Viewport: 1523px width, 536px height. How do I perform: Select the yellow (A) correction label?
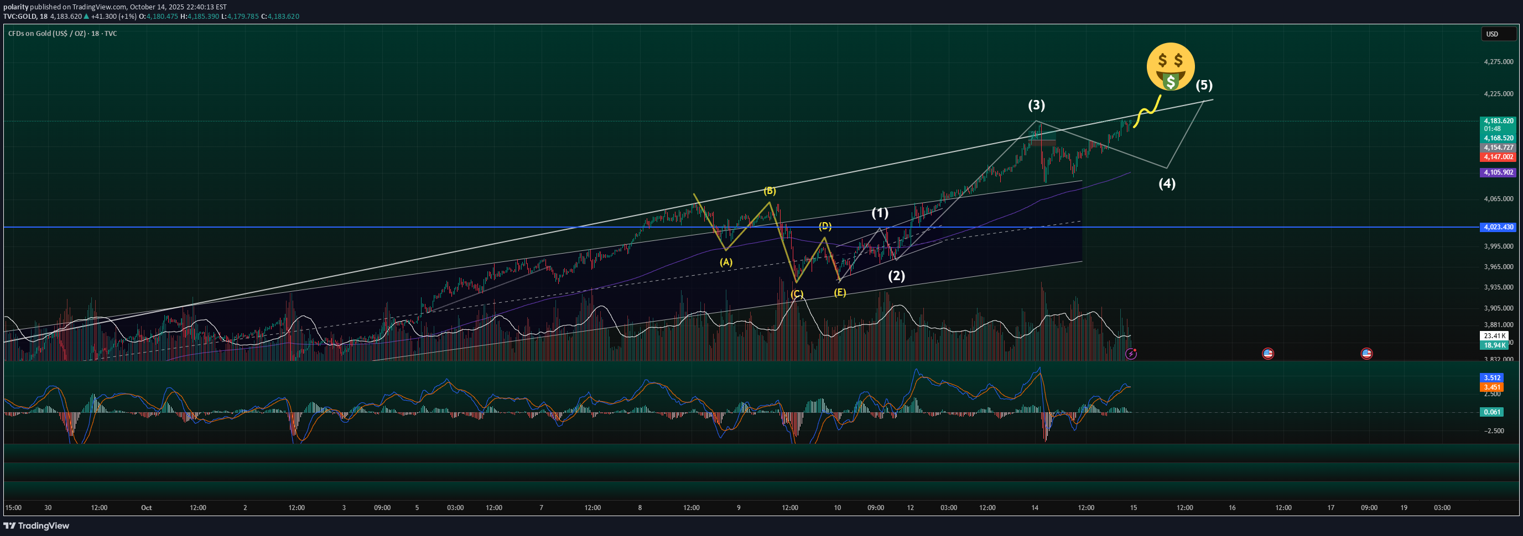pyautogui.click(x=726, y=262)
